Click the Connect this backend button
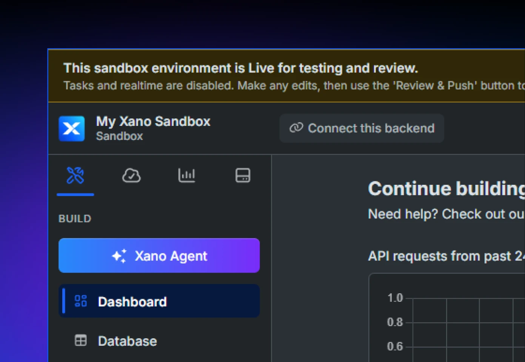Image resolution: width=525 pixels, height=362 pixels. pos(362,128)
